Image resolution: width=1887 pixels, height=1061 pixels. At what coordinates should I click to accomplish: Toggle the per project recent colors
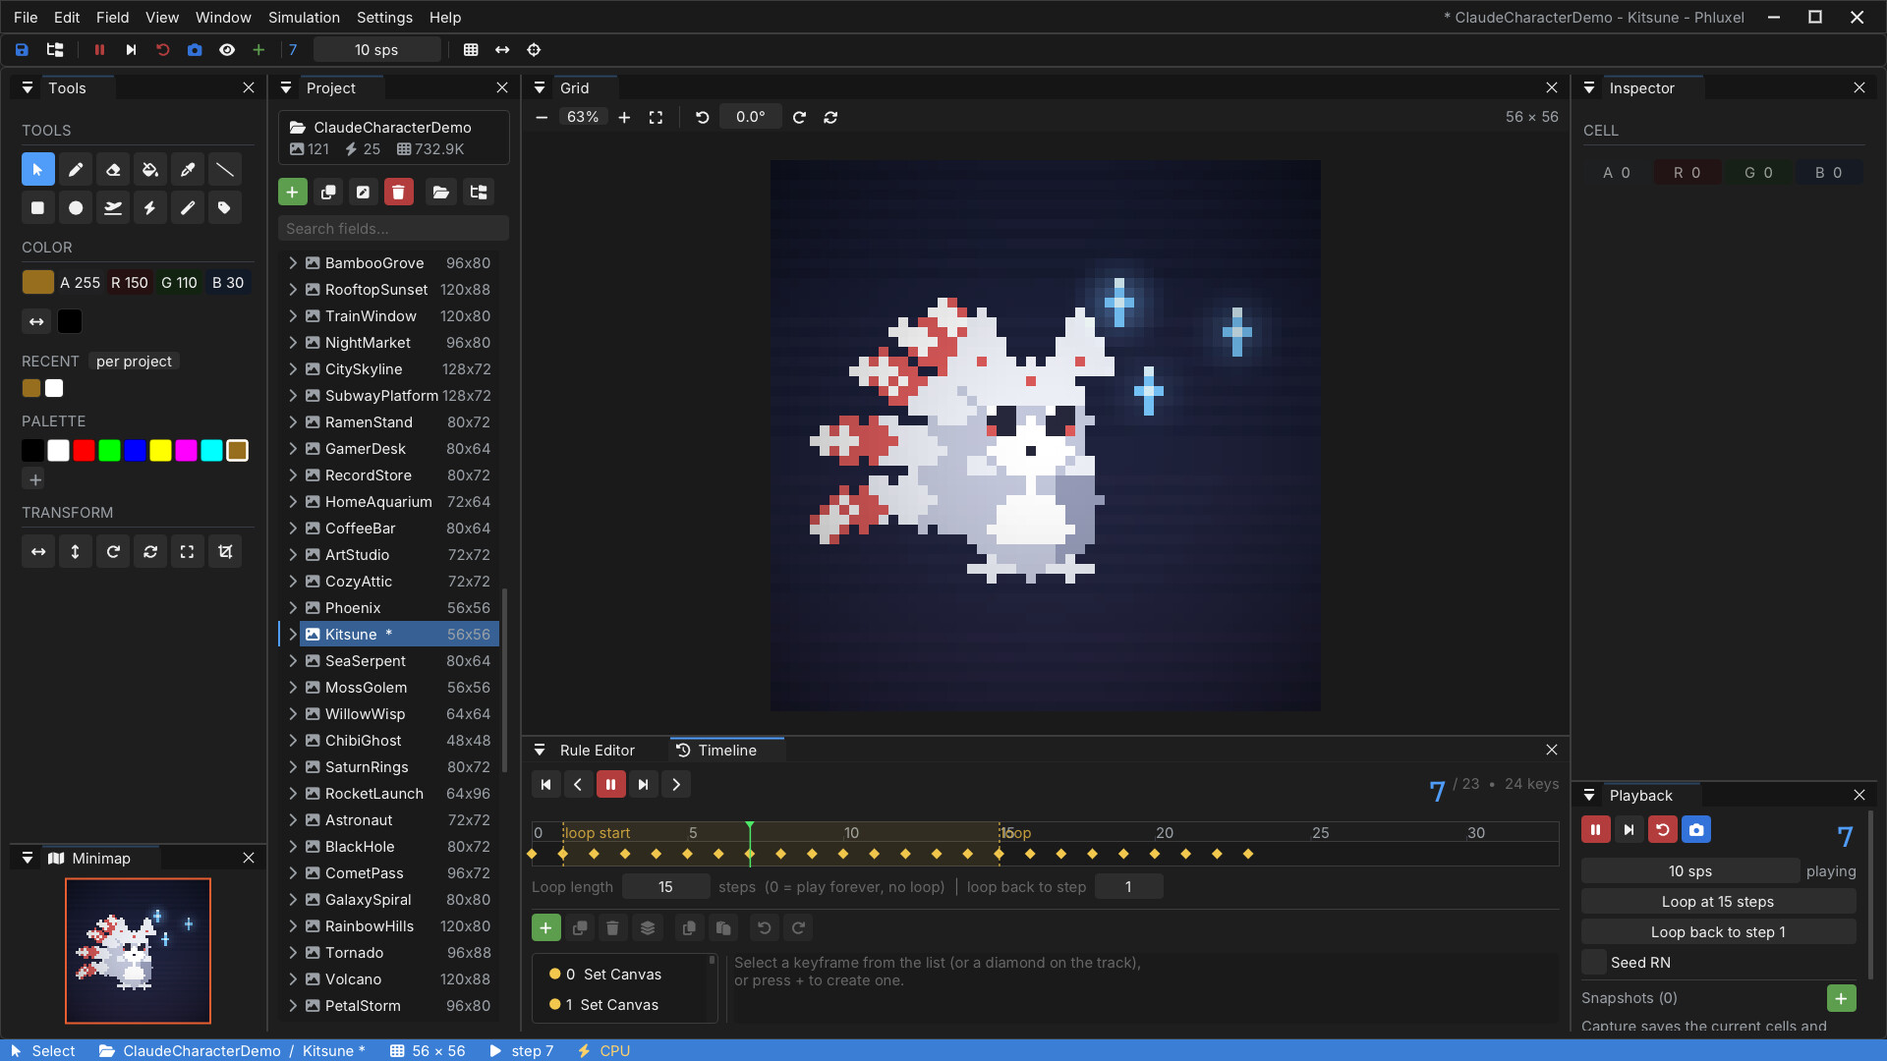[x=134, y=361]
